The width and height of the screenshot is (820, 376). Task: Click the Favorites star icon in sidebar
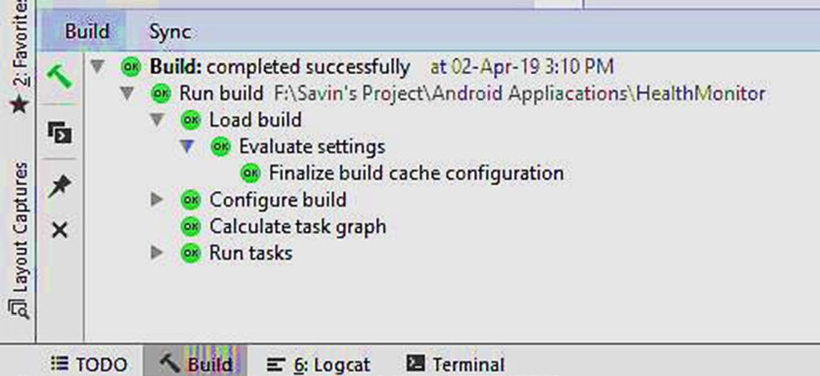pyautogui.click(x=19, y=105)
